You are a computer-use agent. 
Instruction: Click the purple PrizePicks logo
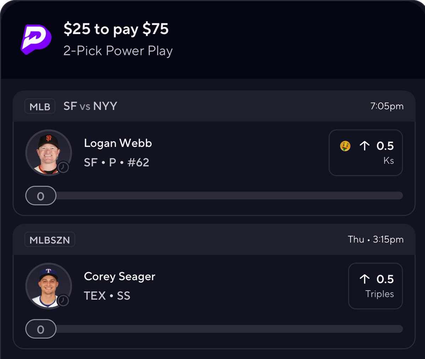click(x=36, y=39)
